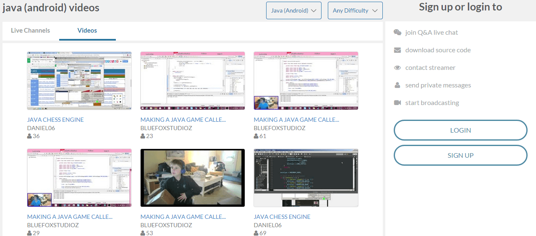Viewport: 536px width, 236px height.
Task: Expand the Any Difficulty dropdown
Action: pyautogui.click(x=355, y=10)
